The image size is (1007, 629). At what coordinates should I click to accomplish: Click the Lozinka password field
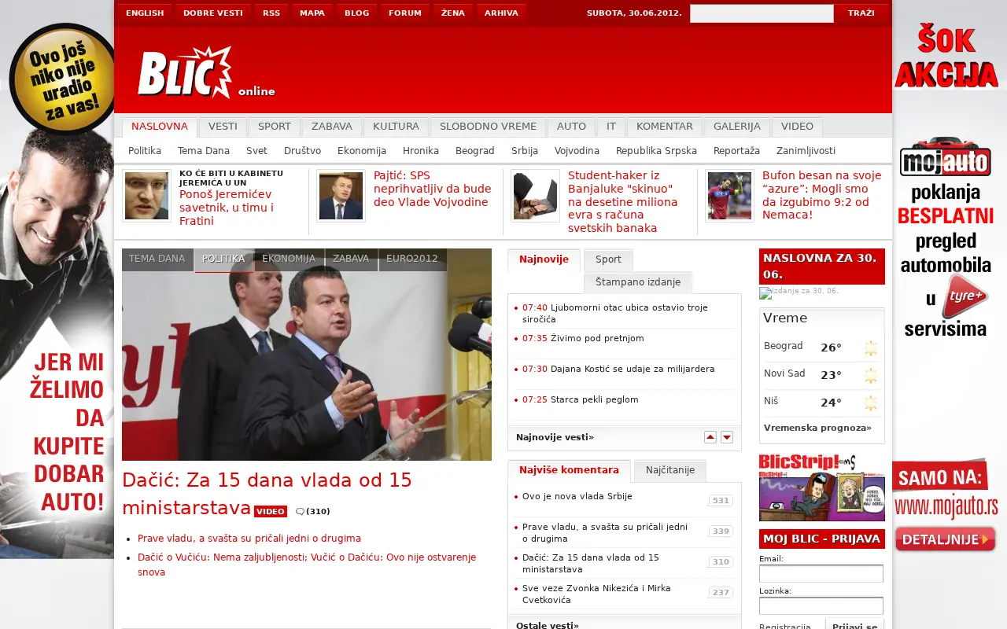[x=821, y=605]
